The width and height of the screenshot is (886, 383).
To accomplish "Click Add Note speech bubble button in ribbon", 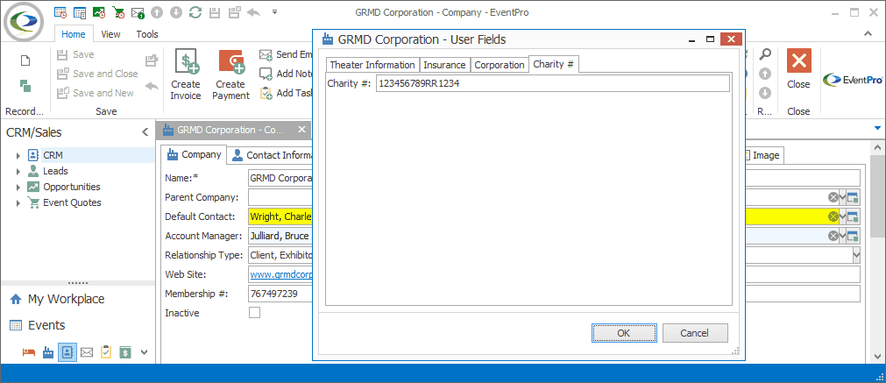I will pyautogui.click(x=286, y=74).
